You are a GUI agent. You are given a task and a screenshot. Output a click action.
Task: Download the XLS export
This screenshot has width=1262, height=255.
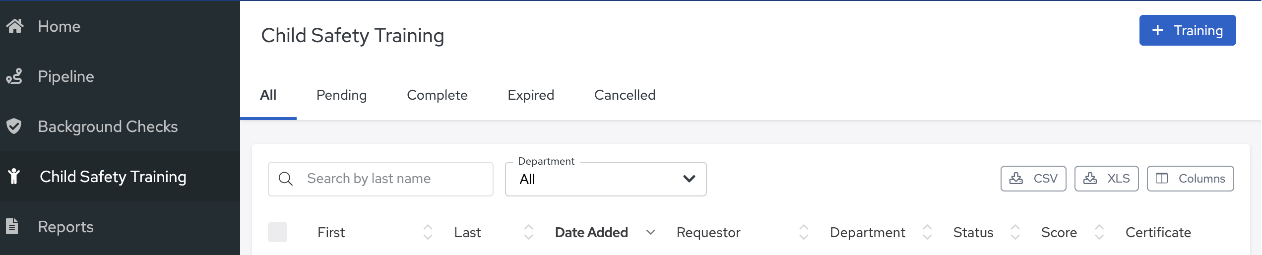click(1106, 179)
